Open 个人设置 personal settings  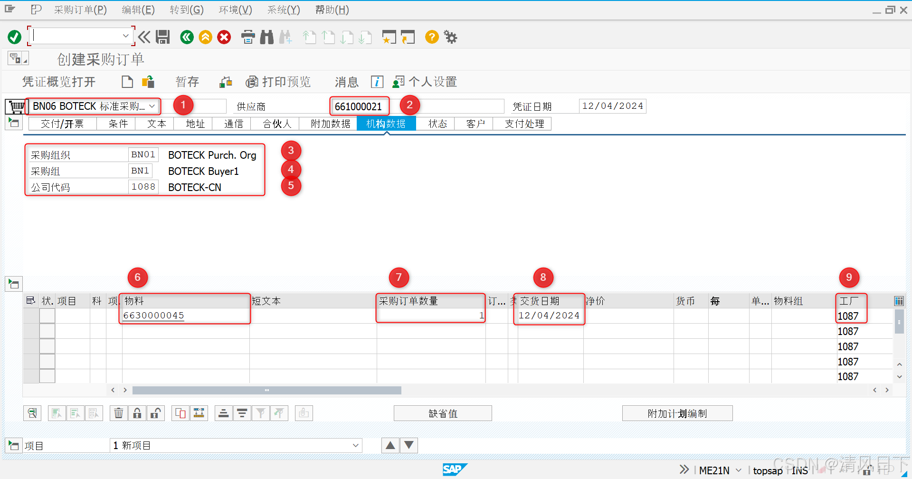(425, 82)
